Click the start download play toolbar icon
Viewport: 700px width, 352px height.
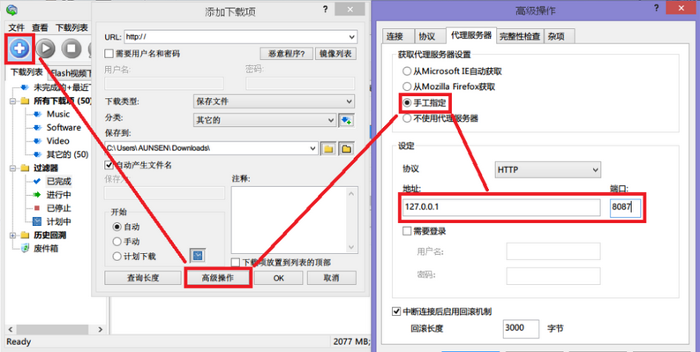click(46, 49)
